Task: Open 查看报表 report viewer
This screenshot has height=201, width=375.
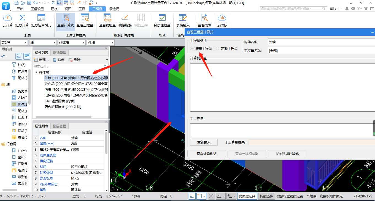Action: pyautogui.click(x=204, y=21)
